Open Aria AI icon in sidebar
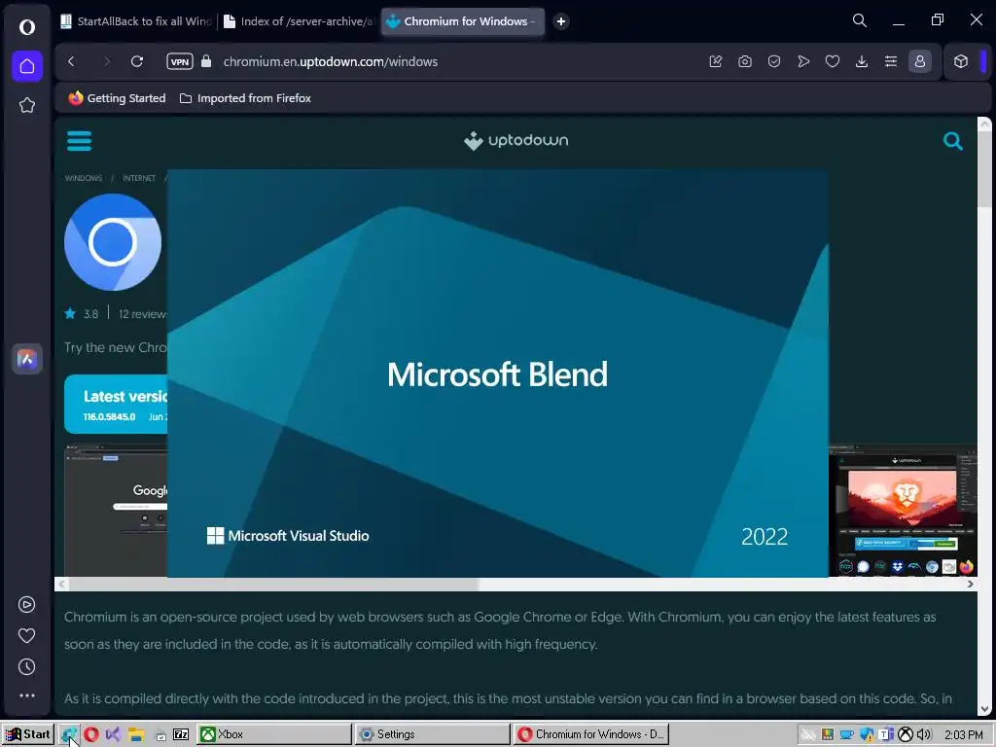The image size is (996, 747). pos(26,359)
